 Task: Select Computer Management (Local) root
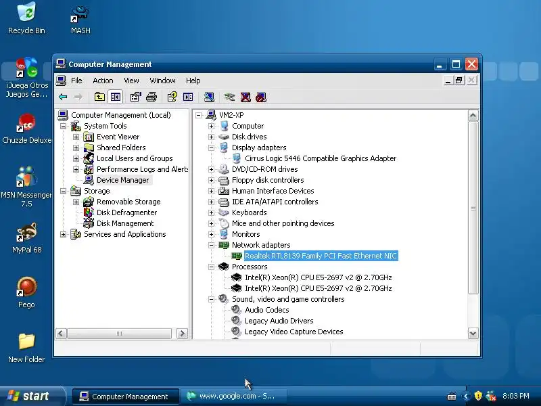click(121, 115)
